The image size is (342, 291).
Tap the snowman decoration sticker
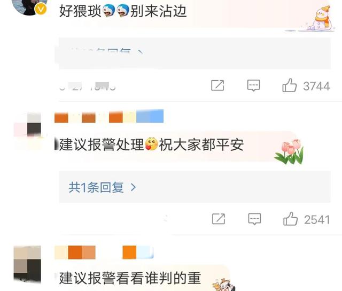pos(320,18)
